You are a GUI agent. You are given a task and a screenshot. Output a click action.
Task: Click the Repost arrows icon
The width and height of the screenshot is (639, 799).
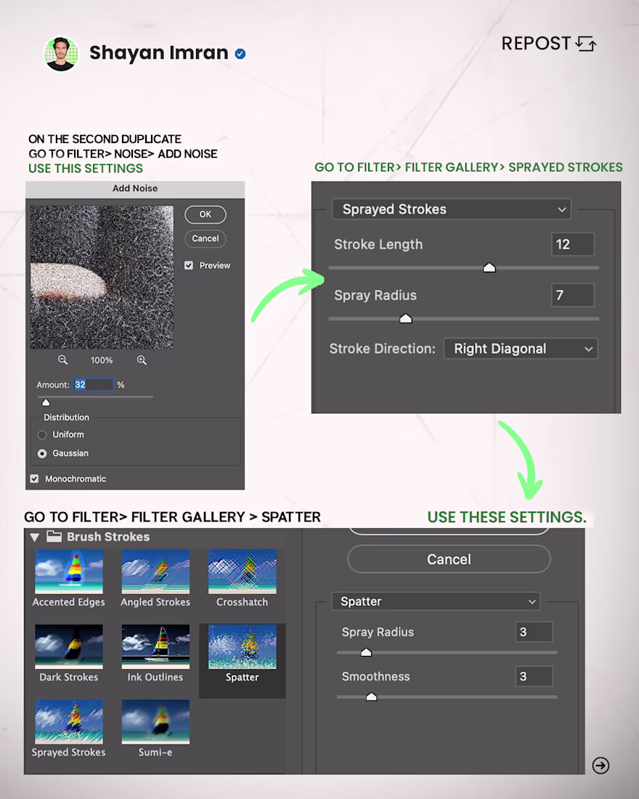[x=586, y=44]
